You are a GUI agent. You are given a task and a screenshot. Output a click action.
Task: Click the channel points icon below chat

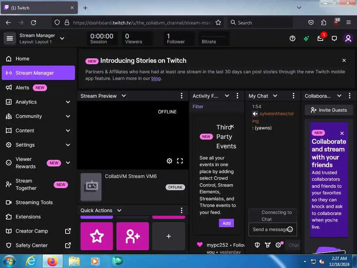pyautogui.click(x=268, y=245)
